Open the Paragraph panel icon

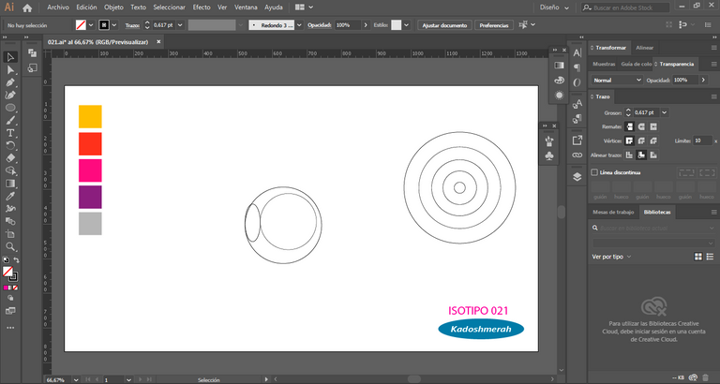pyautogui.click(x=577, y=67)
